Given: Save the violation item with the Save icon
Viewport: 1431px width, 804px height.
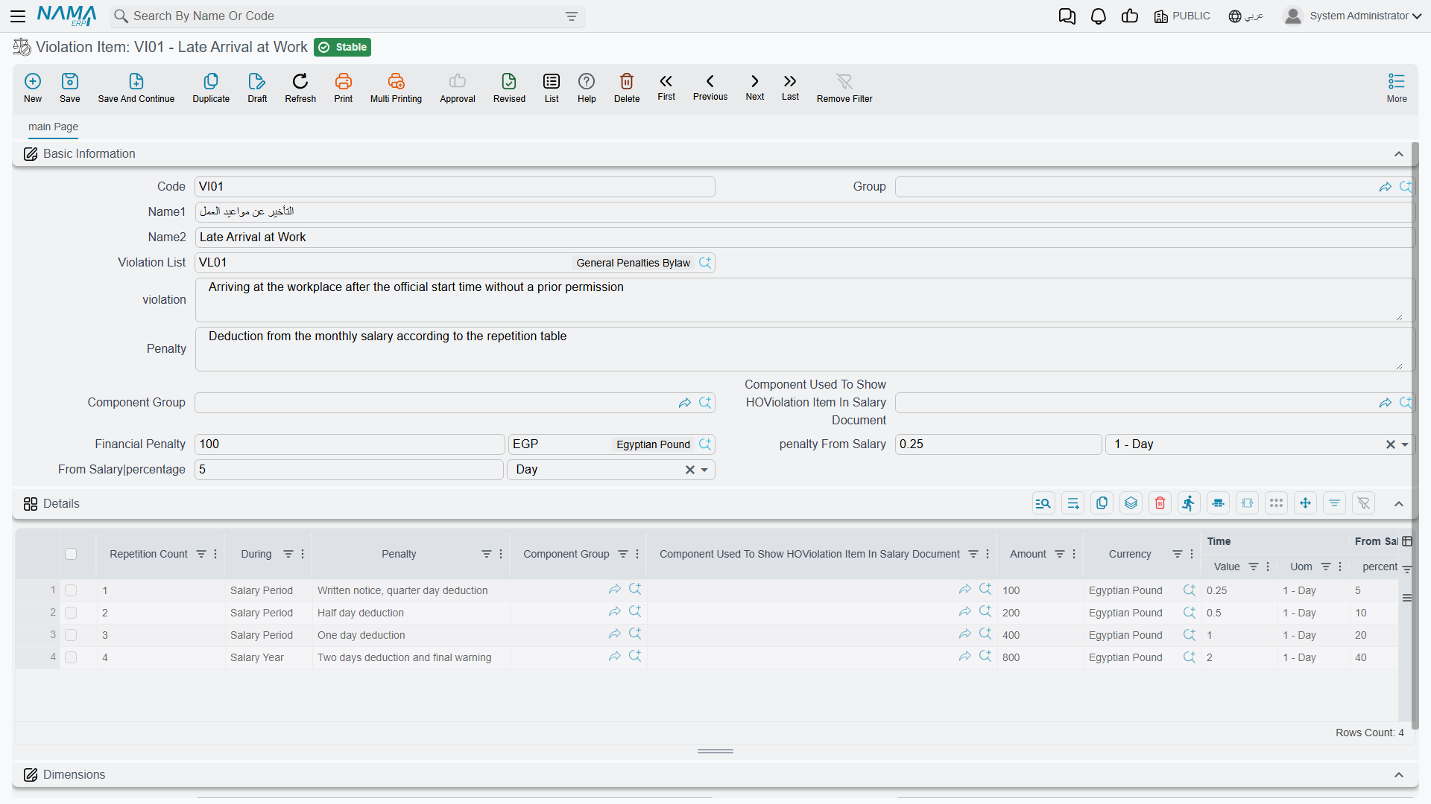Looking at the screenshot, I should coord(70,88).
